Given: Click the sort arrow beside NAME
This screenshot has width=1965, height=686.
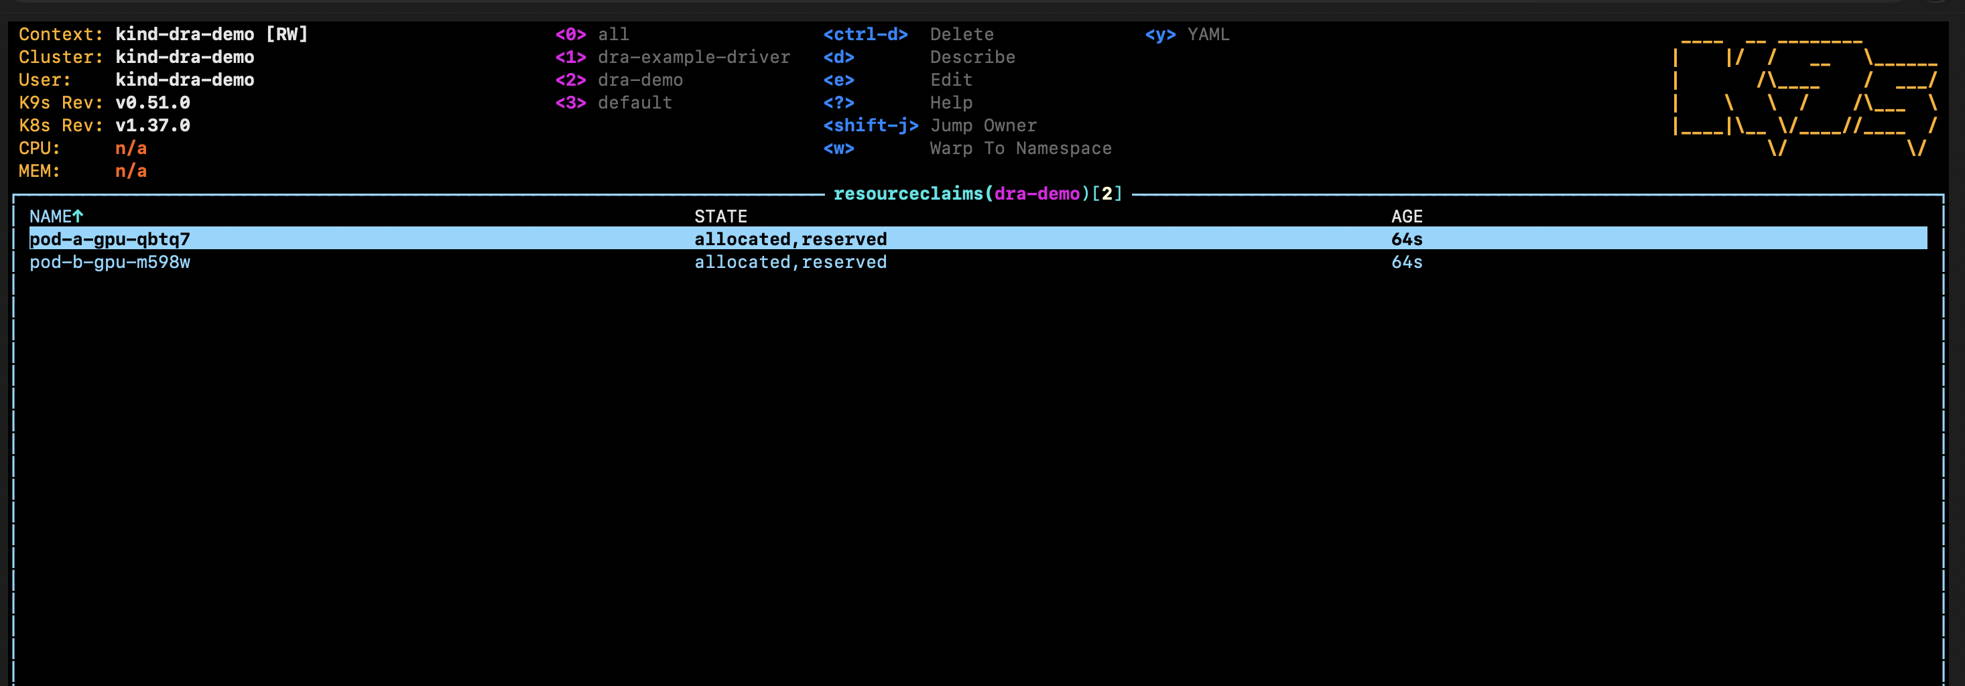Looking at the screenshot, I should (78, 216).
